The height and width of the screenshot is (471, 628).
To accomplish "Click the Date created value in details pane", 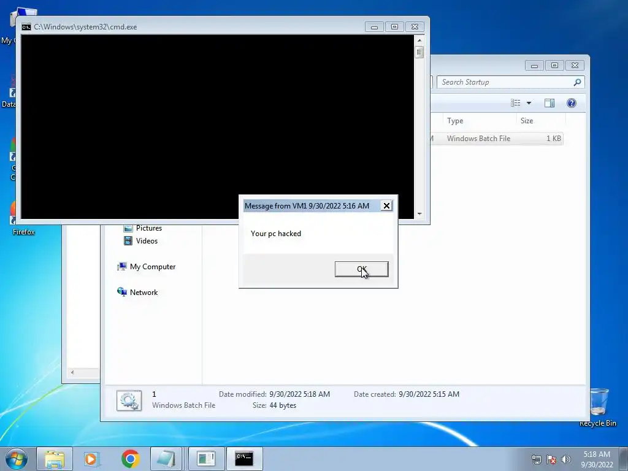I will click(x=429, y=394).
